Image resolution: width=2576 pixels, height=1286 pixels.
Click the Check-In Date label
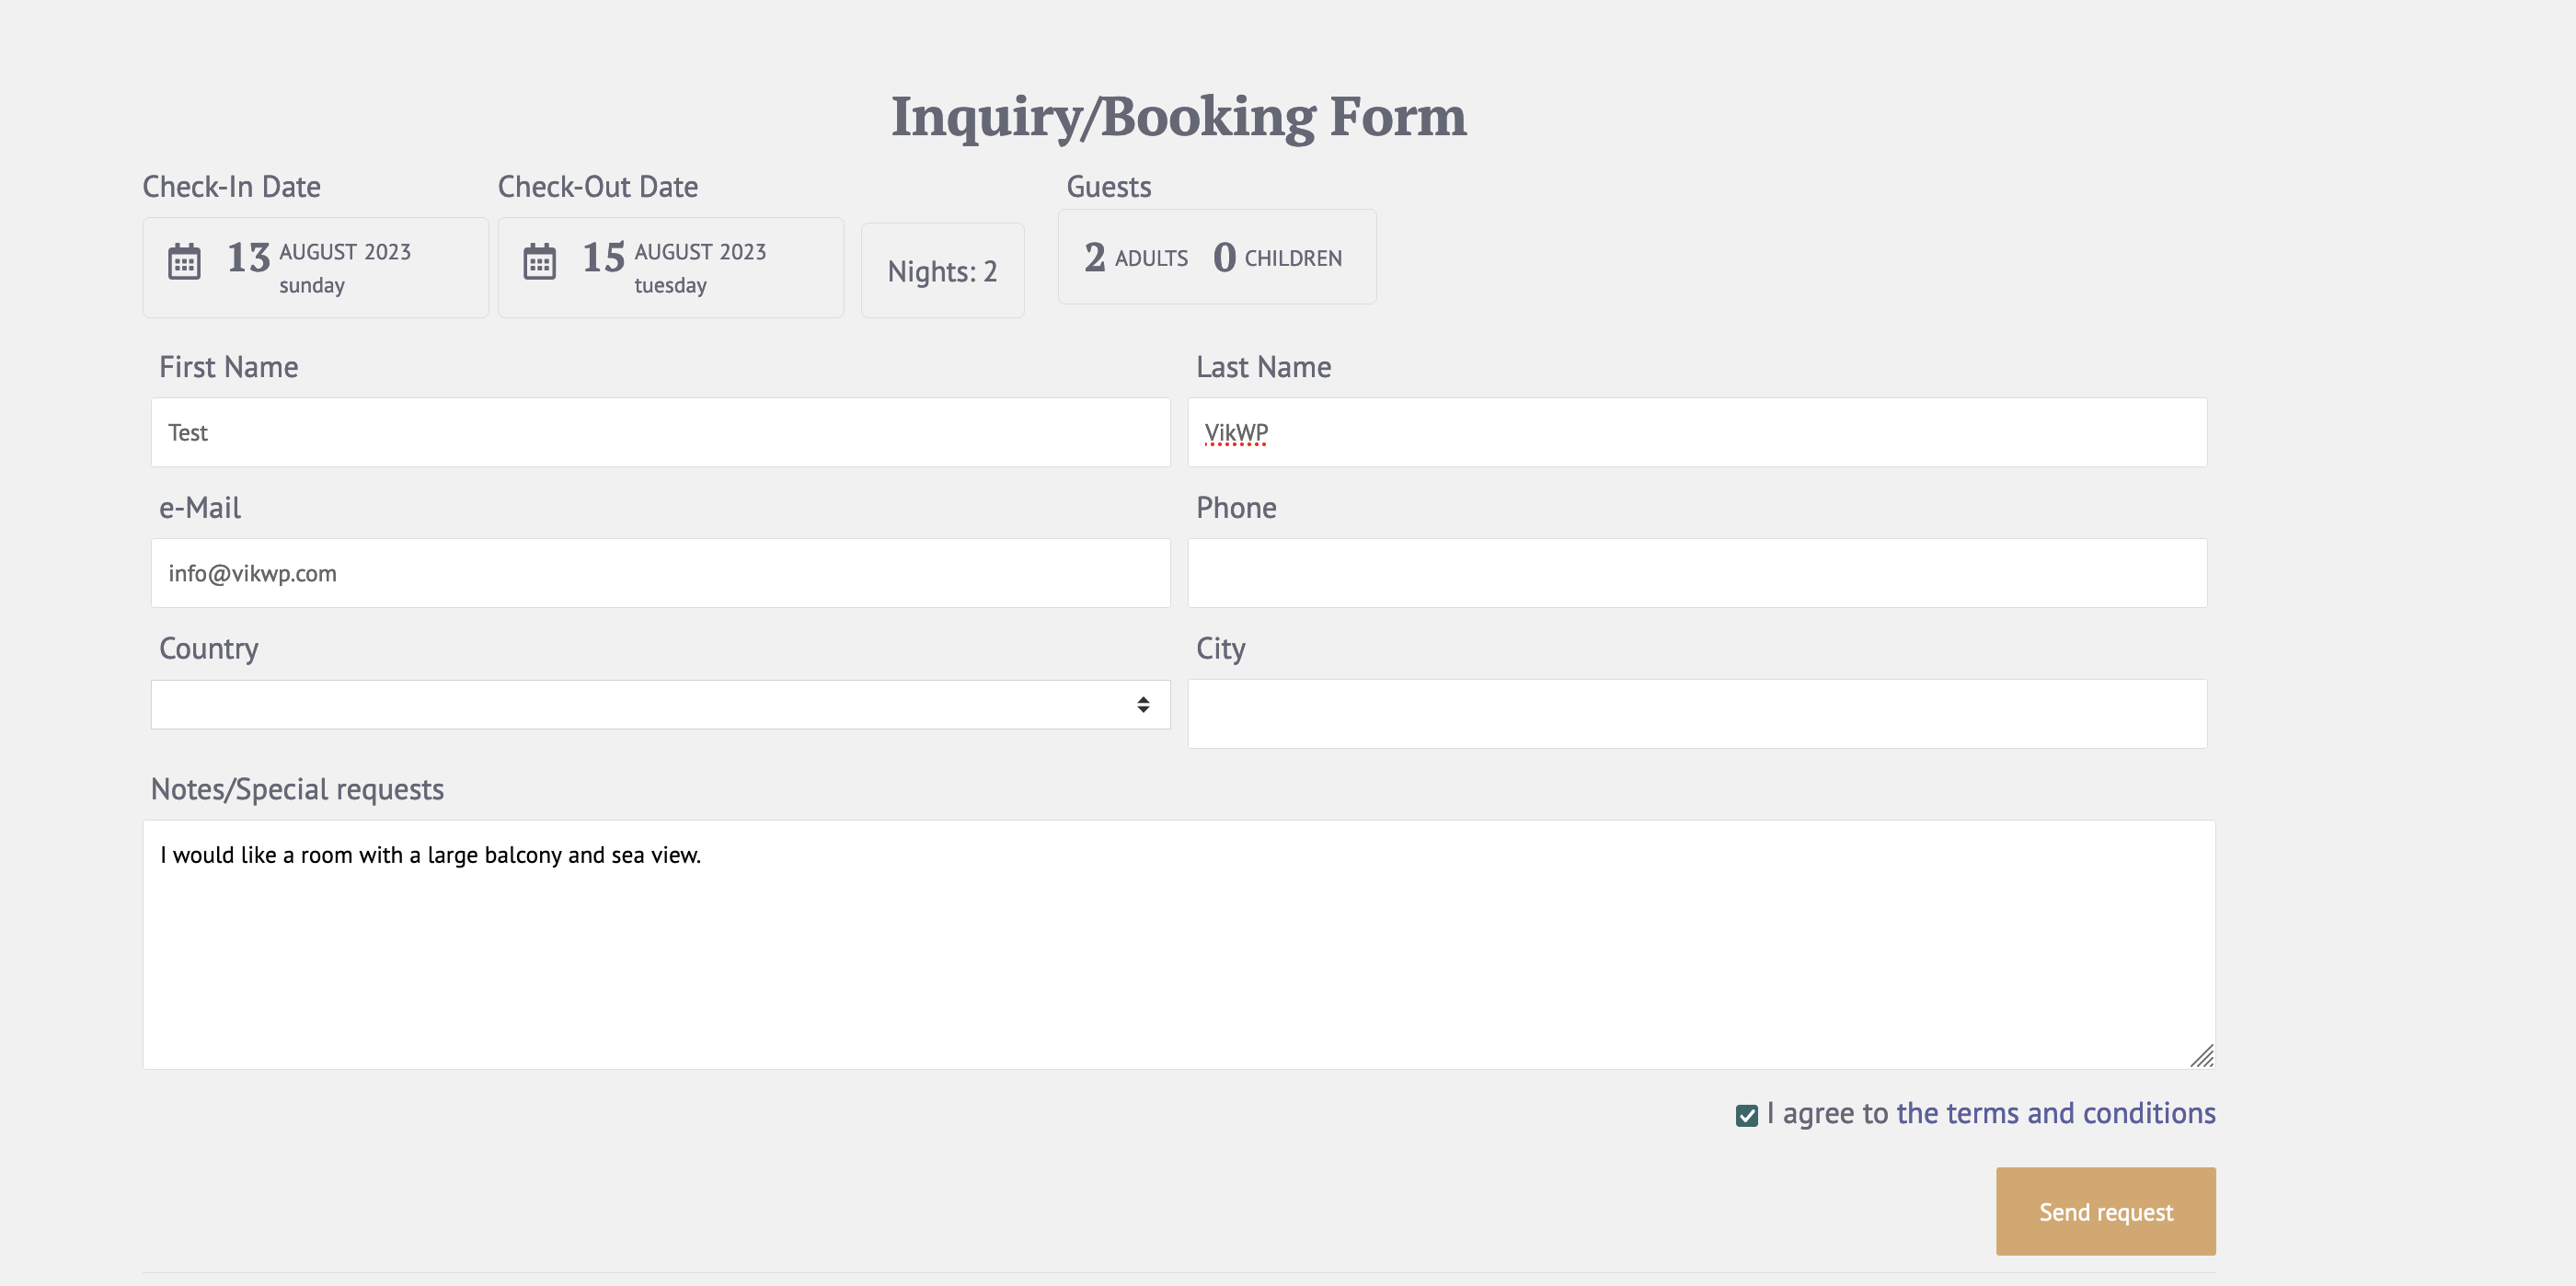(232, 187)
